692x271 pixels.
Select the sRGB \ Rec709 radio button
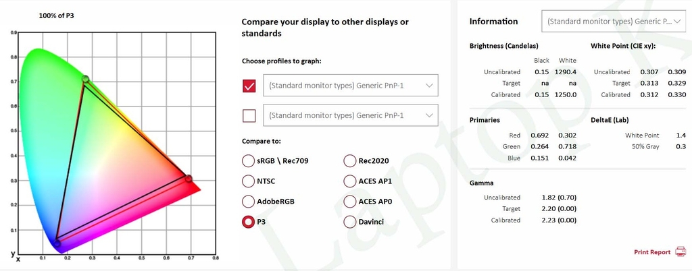[249, 160]
